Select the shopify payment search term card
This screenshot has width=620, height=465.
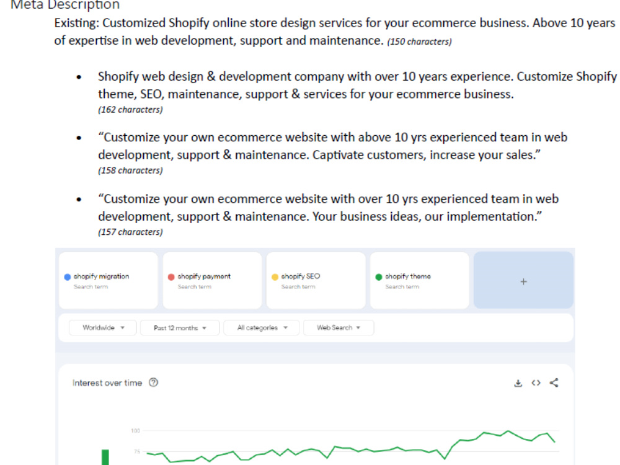click(x=212, y=280)
